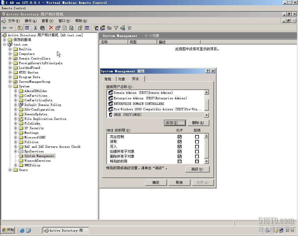The width and height of the screenshot is (298, 236).
Task: Select Pre-Windows 2000 Compatible Access entry
Action: click(155, 109)
